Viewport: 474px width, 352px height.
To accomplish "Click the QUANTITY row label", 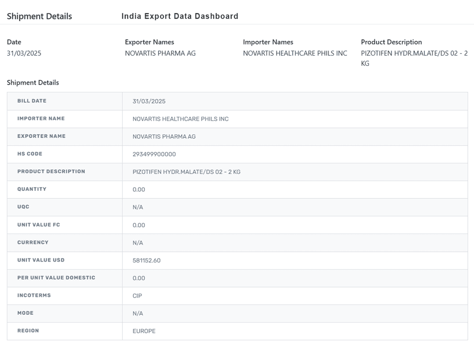I will [32, 189].
